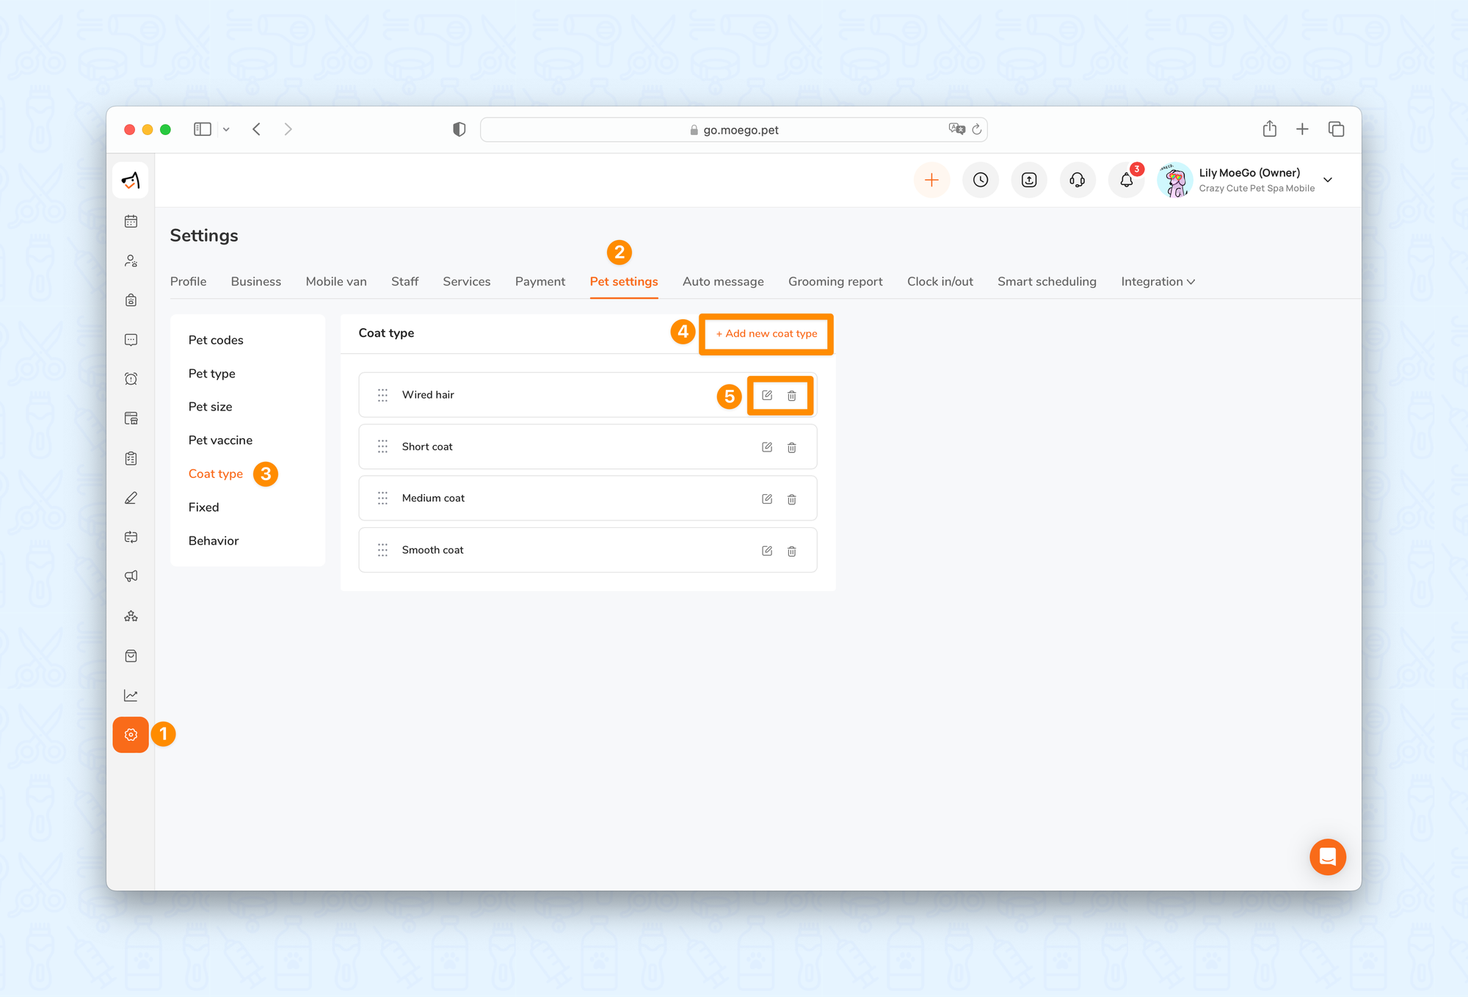The height and width of the screenshot is (997, 1468).
Task: Switch to the Grooming report tab
Action: point(835,281)
